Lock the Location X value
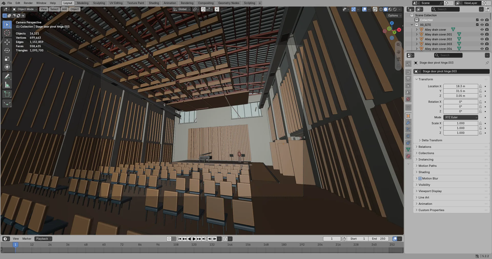This screenshot has height=259, width=492. [480, 86]
